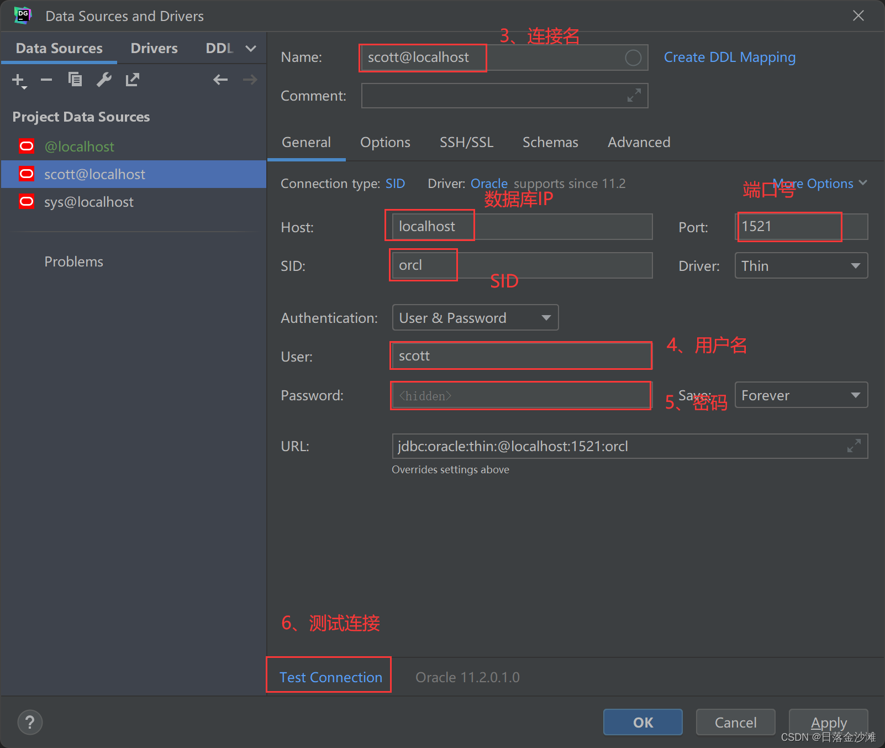Click the Name input field
The width and height of the screenshot is (885, 748).
click(x=504, y=57)
